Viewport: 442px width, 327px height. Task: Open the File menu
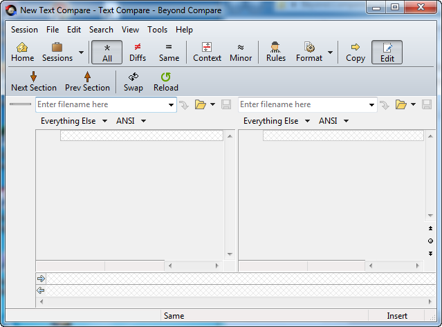53,30
